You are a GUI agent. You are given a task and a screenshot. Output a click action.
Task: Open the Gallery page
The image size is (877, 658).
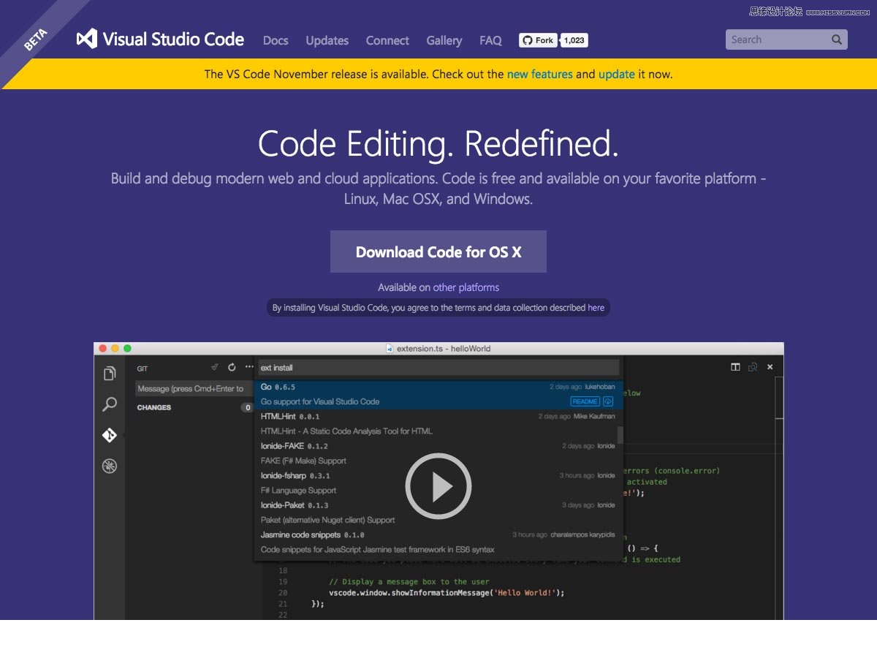pyautogui.click(x=444, y=40)
